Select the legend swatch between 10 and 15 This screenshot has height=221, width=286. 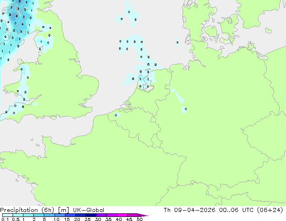click(x=60, y=215)
